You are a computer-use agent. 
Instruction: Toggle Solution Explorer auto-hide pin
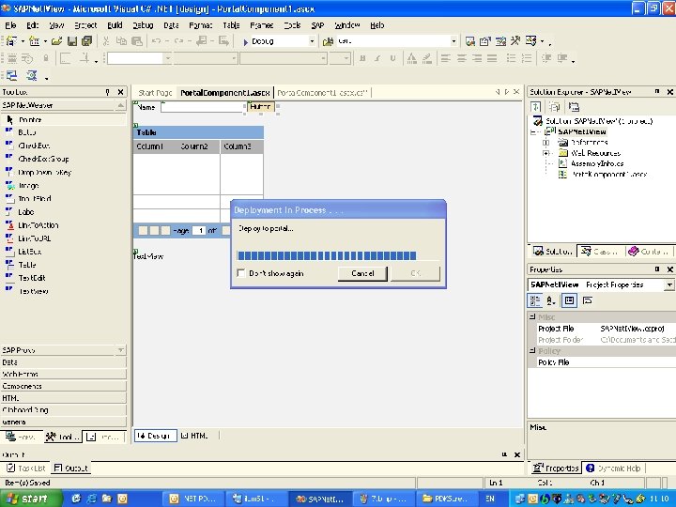point(657,91)
